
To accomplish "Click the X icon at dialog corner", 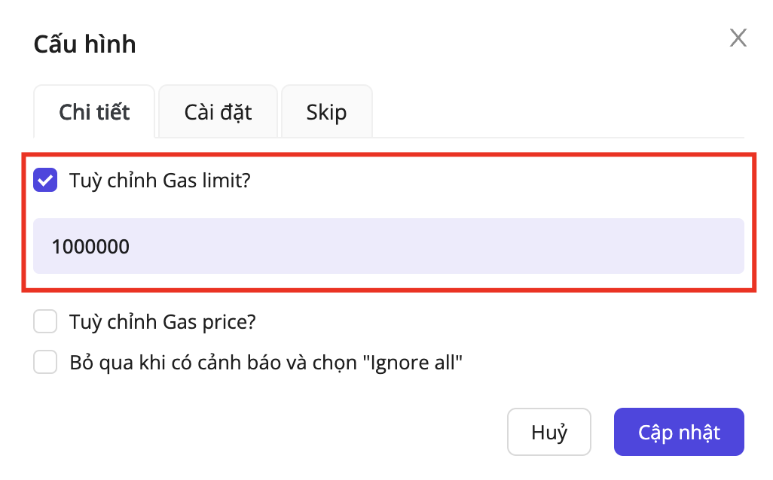I will click(738, 38).
